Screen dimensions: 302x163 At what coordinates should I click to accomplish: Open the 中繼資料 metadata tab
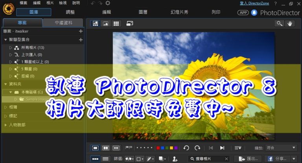(x=63, y=23)
